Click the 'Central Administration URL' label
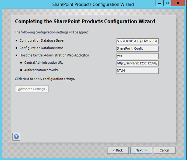Viewport: 187px width, 160px height. point(44,63)
